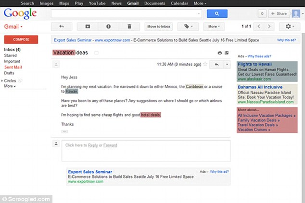Open the Gmail dropdown menu under the logo
Screen dimensions: 305x203
coord(13,26)
